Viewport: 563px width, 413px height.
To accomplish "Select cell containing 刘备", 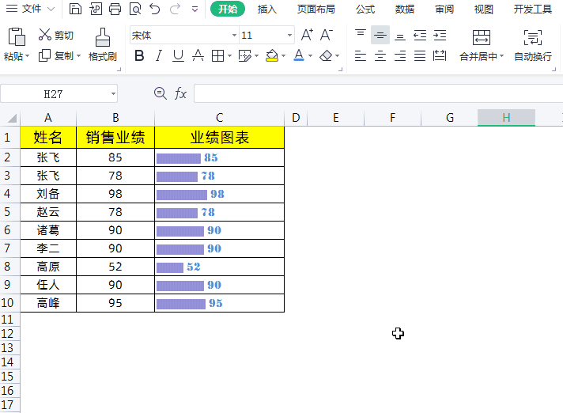I will pyautogui.click(x=48, y=194).
